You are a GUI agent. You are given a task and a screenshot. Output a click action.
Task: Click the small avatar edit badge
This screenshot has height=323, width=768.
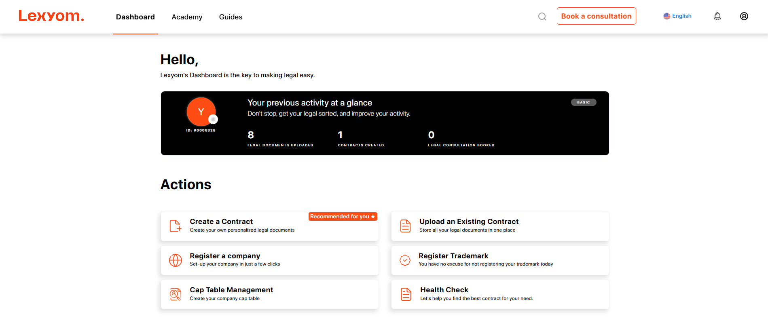point(213,119)
